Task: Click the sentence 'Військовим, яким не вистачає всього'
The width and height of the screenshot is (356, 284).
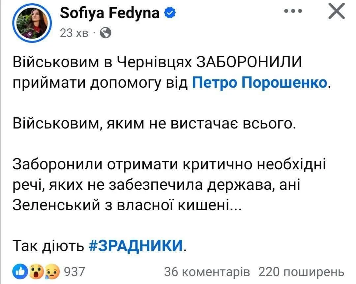Action: (154, 124)
